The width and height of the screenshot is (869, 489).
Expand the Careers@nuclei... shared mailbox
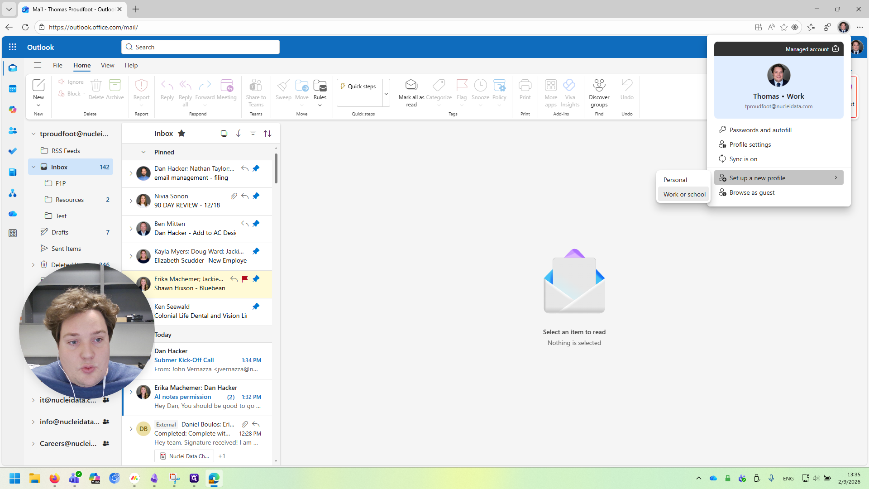pos(33,444)
